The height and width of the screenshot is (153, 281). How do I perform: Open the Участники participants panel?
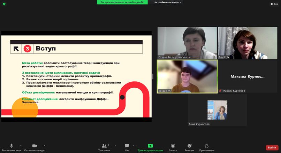104,146
